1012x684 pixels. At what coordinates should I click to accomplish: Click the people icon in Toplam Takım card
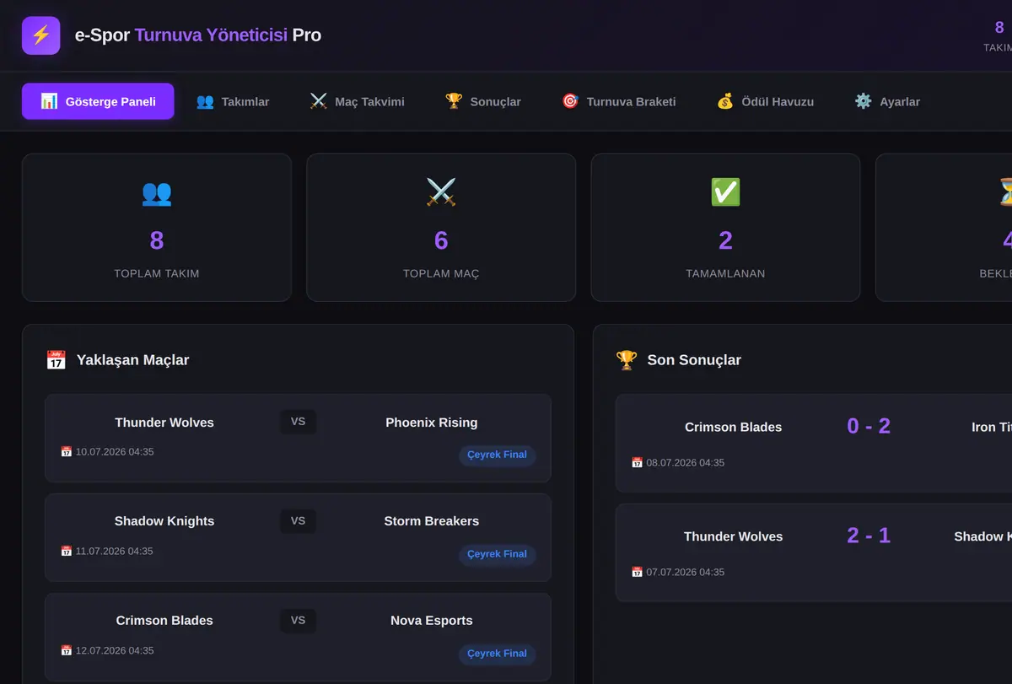pyautogui.click(x=157, y=193)
